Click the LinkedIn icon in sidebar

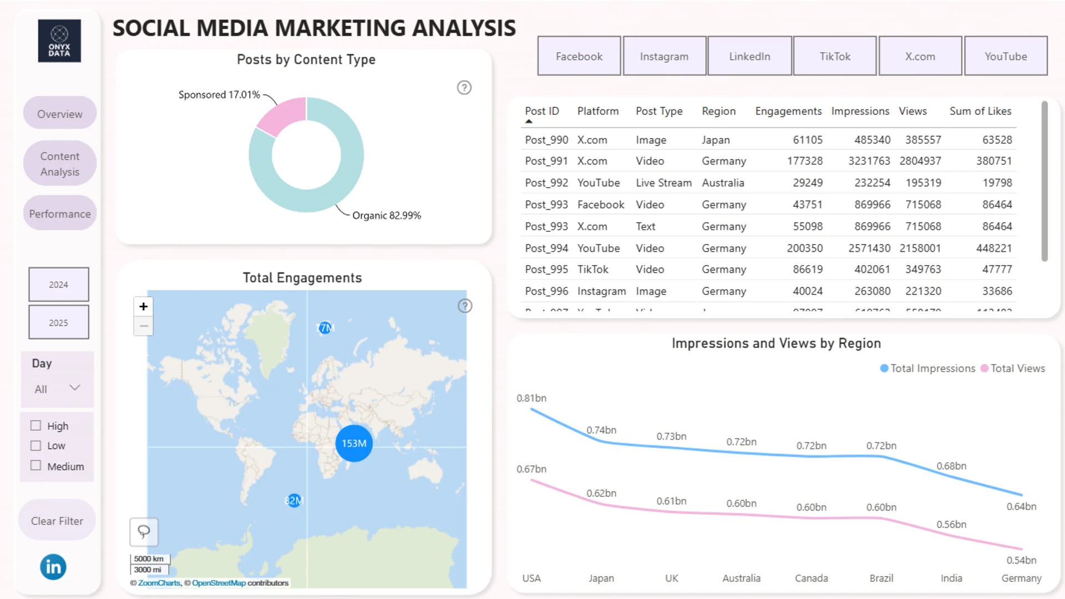[x=53, y=567]
